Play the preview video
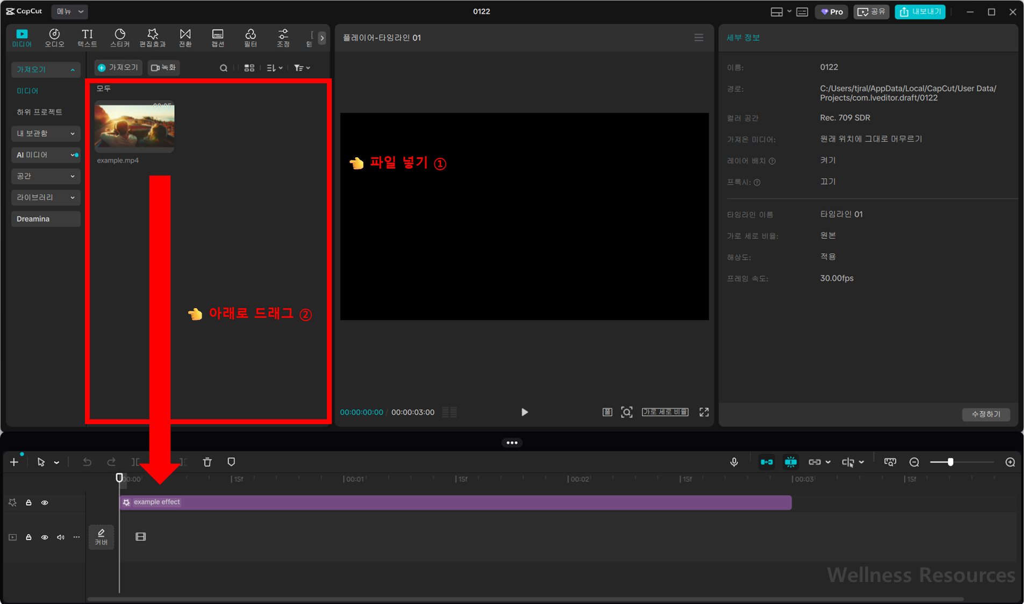 pyautogui.click(x=524, y=412)
